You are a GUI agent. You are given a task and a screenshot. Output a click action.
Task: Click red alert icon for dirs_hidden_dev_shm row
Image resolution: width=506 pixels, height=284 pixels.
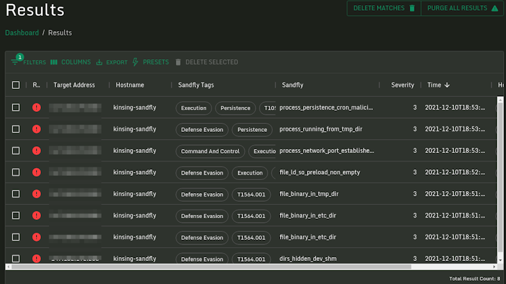36,258
